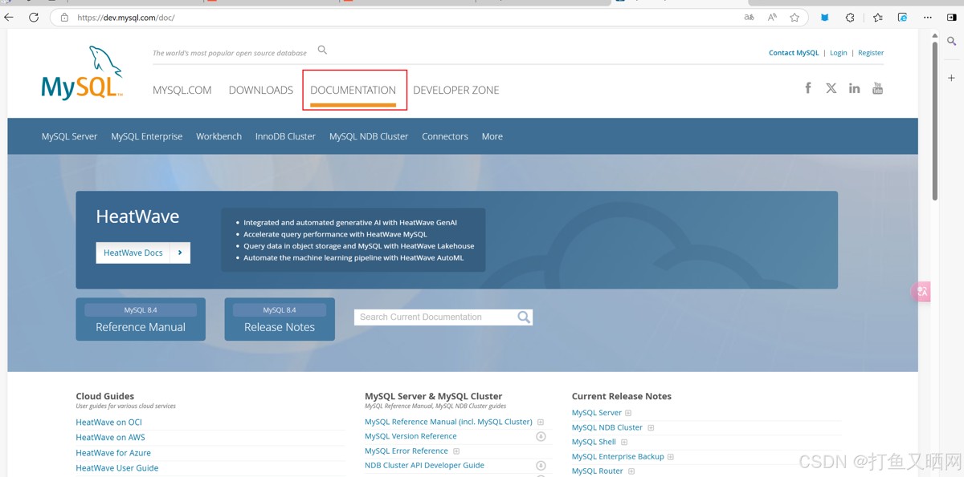Viewport: 964px width, 477px height.
Task: Expand MySQL NDB Cluster release notes entry
Action: pos(651,428)
